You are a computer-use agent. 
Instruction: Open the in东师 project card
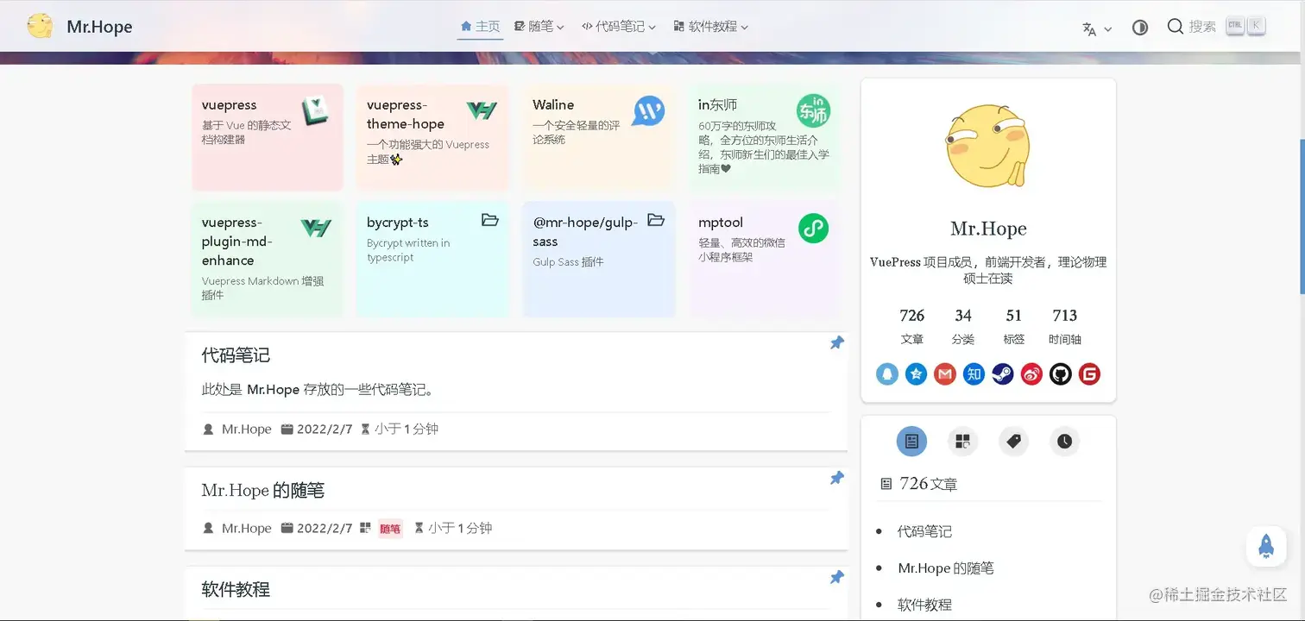click(x=764, y=137)
